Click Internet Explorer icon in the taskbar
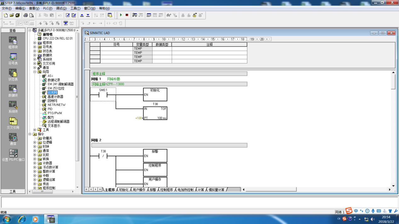Image resolution: width=399 pixels, height=224 pixels. click(x=22, y=219)
